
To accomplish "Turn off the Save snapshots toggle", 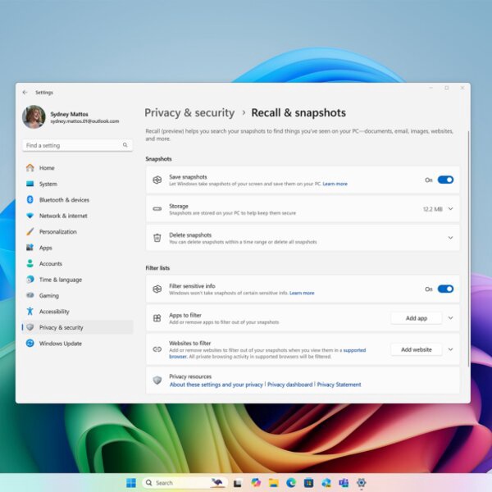I will click(445, 180).
